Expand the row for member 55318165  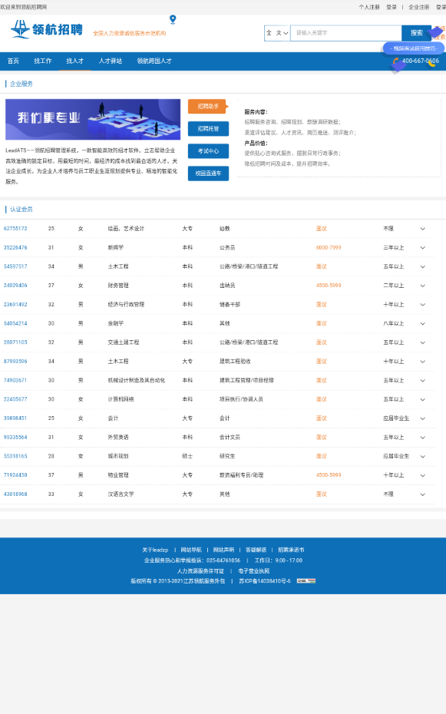click(x=423, y=456)
